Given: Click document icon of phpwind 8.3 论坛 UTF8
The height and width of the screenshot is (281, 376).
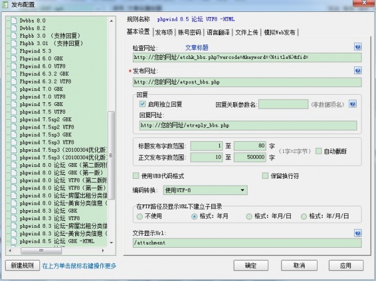Looking at the screenshot, I should (x=14, y=218).
